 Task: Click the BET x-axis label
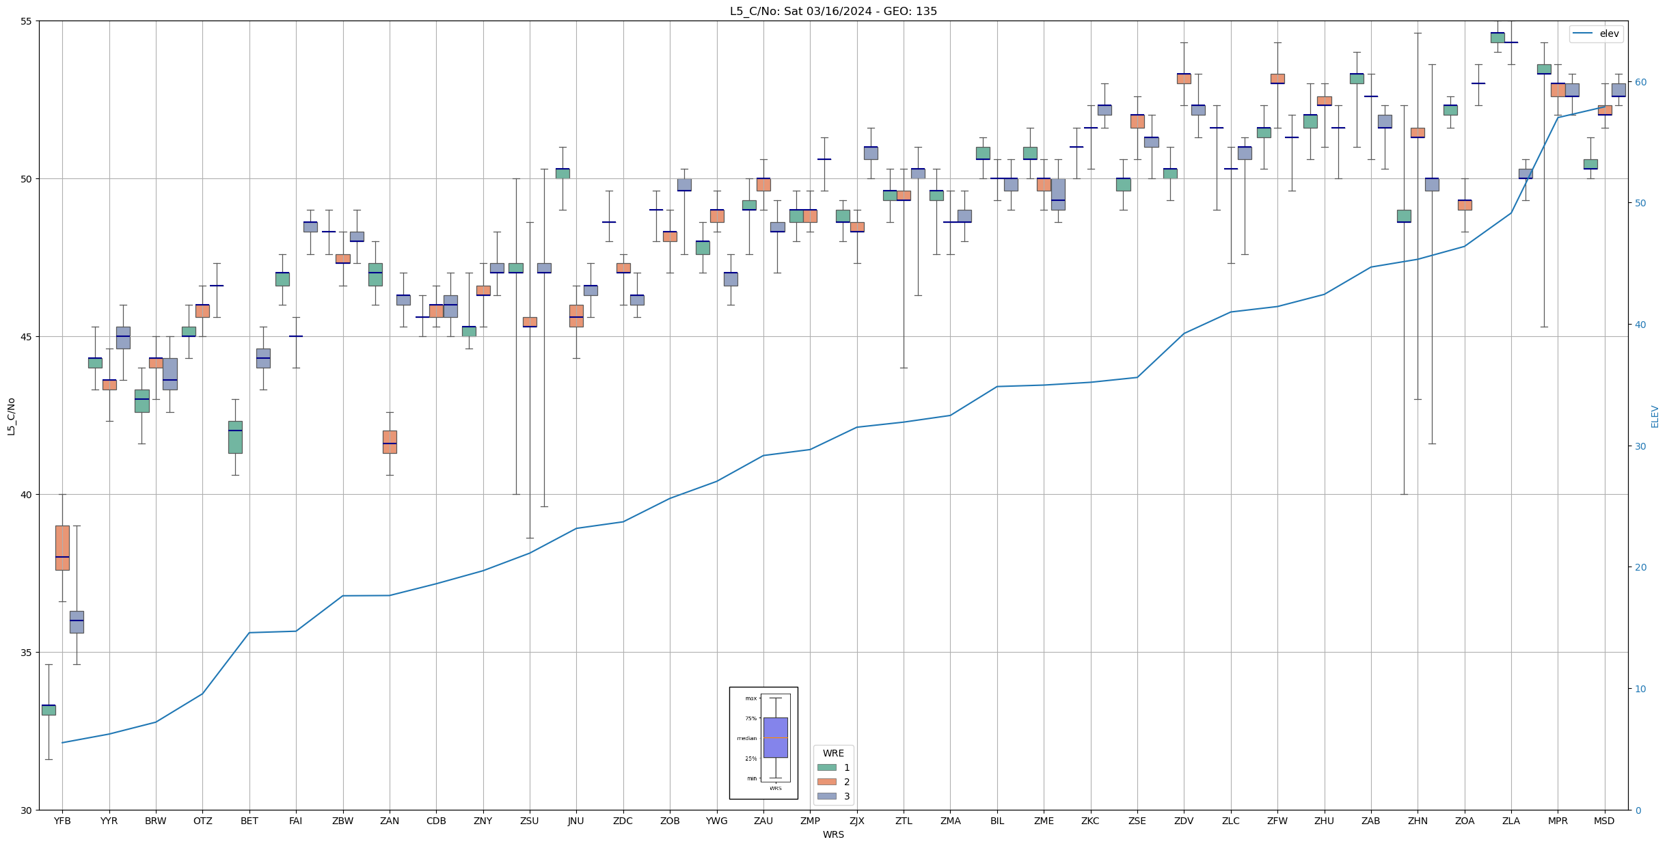tap(249, 821)
